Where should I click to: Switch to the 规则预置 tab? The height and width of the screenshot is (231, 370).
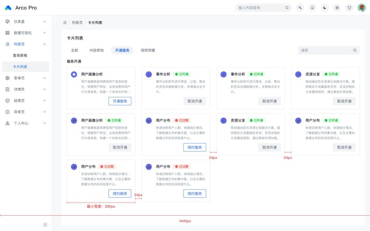148,50
